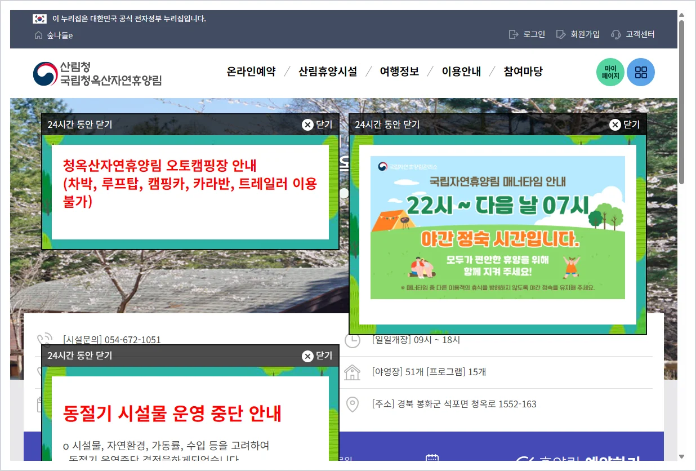Open the 참여마당 menu
Screen dimensions: 696x471
(523, 72)
